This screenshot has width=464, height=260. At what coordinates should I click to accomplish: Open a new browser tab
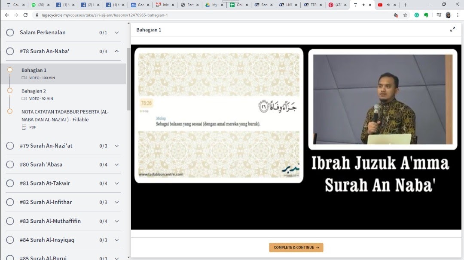pyautogui.click(x=406, y=5)
